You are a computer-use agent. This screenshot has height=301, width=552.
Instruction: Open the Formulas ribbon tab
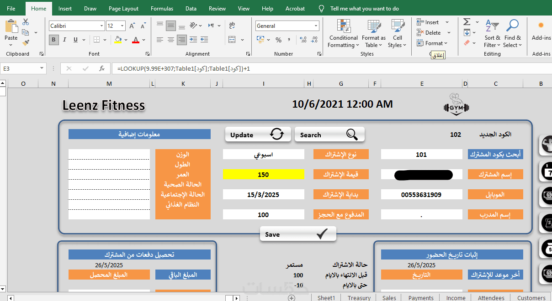[x=162, y=9]
